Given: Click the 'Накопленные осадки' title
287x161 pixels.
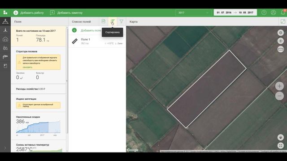Looking at the screenshot, I should [28, 117].
